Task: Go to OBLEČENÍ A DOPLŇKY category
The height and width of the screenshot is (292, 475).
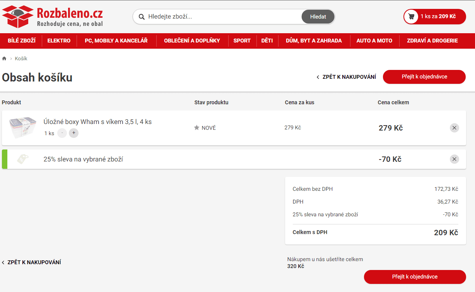Action: 192,41
